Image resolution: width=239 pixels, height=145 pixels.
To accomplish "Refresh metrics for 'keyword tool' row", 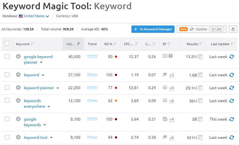I will coord(232,137).
